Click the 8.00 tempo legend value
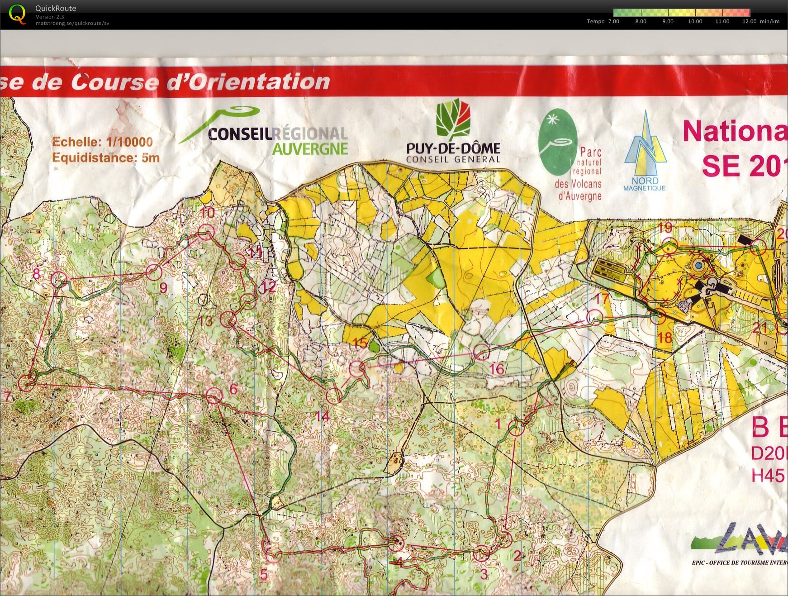788x596 pixels. point(641,21)
